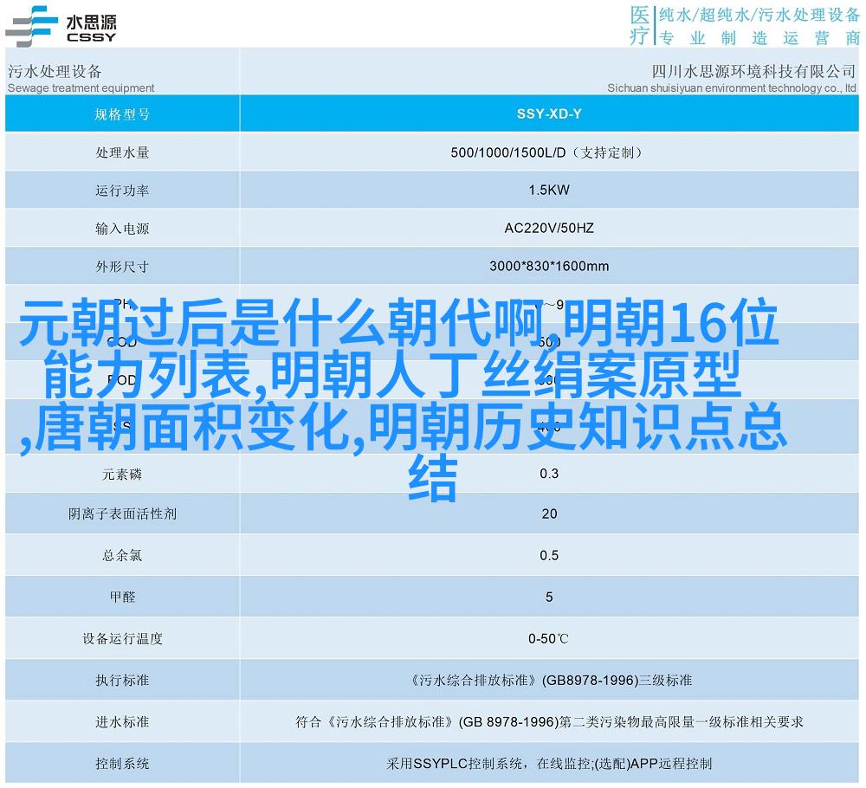Click the 运行功率 row label
The width and height of the screenshot is (866, 788).
coord(122,191)
